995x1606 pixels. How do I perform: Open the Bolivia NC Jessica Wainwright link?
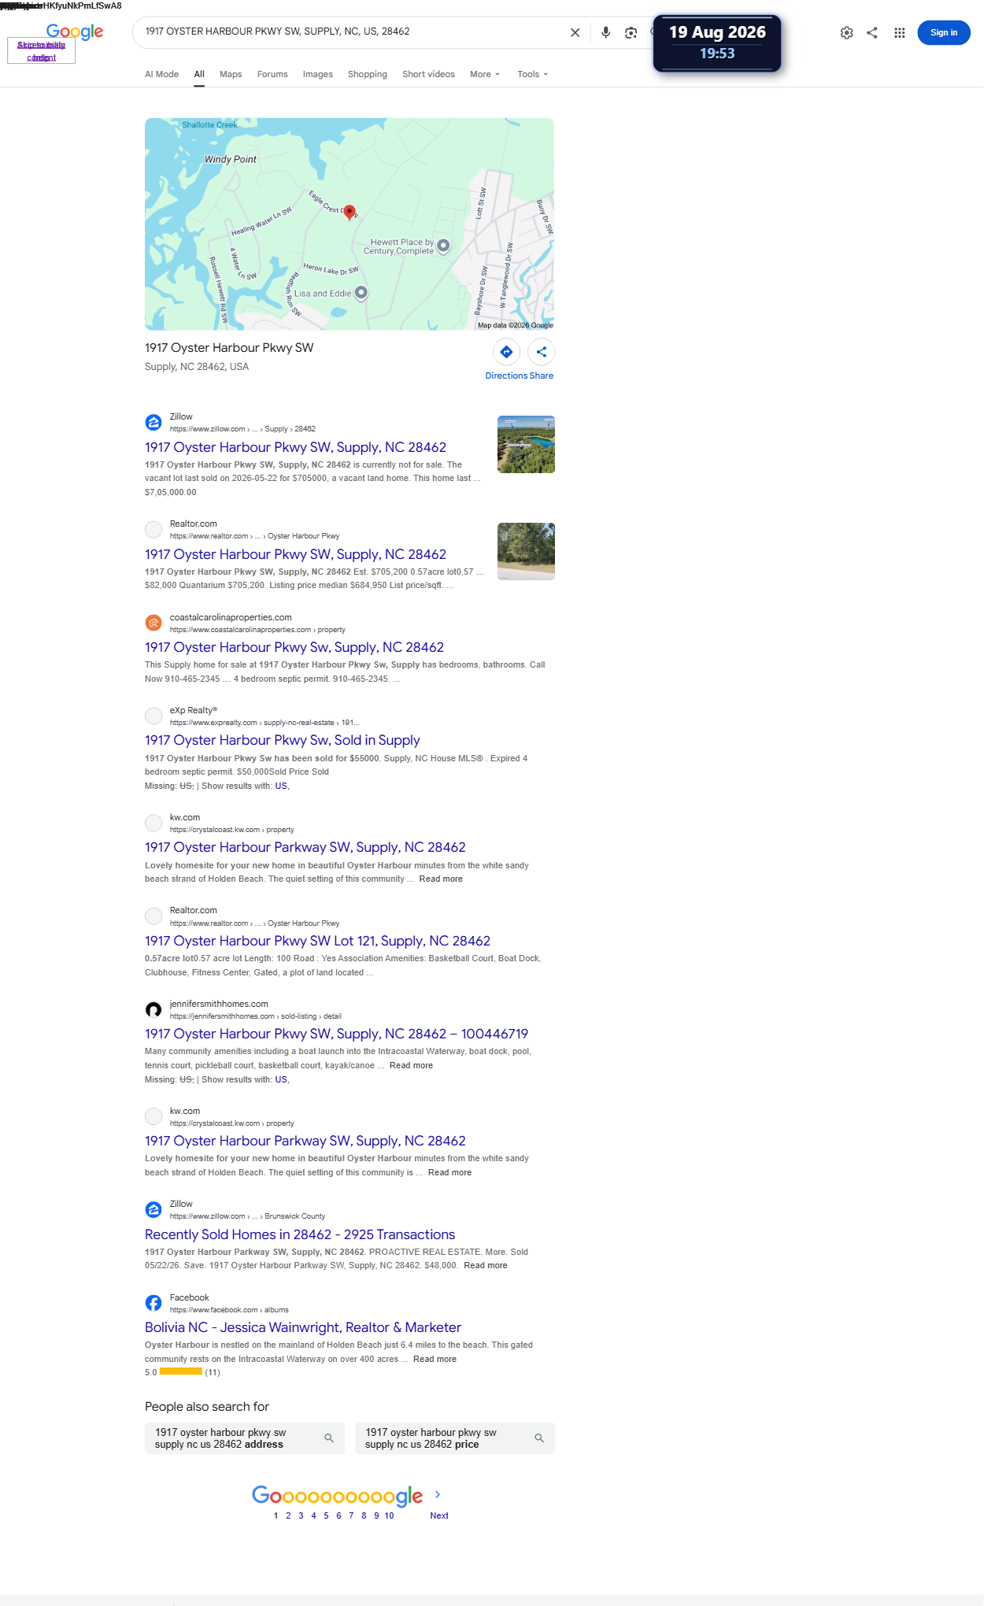303,1327
